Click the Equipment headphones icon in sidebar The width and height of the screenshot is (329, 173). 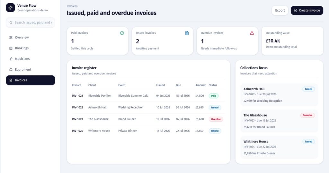click(x=11, y=70)
